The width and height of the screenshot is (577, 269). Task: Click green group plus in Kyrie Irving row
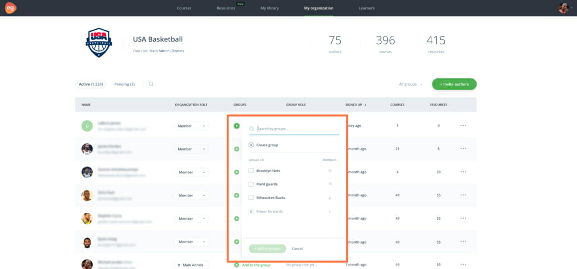click(237, 242)
